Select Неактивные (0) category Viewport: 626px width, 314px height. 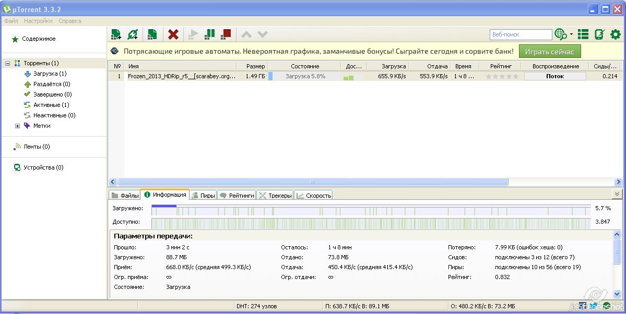(x=54, y=115)
